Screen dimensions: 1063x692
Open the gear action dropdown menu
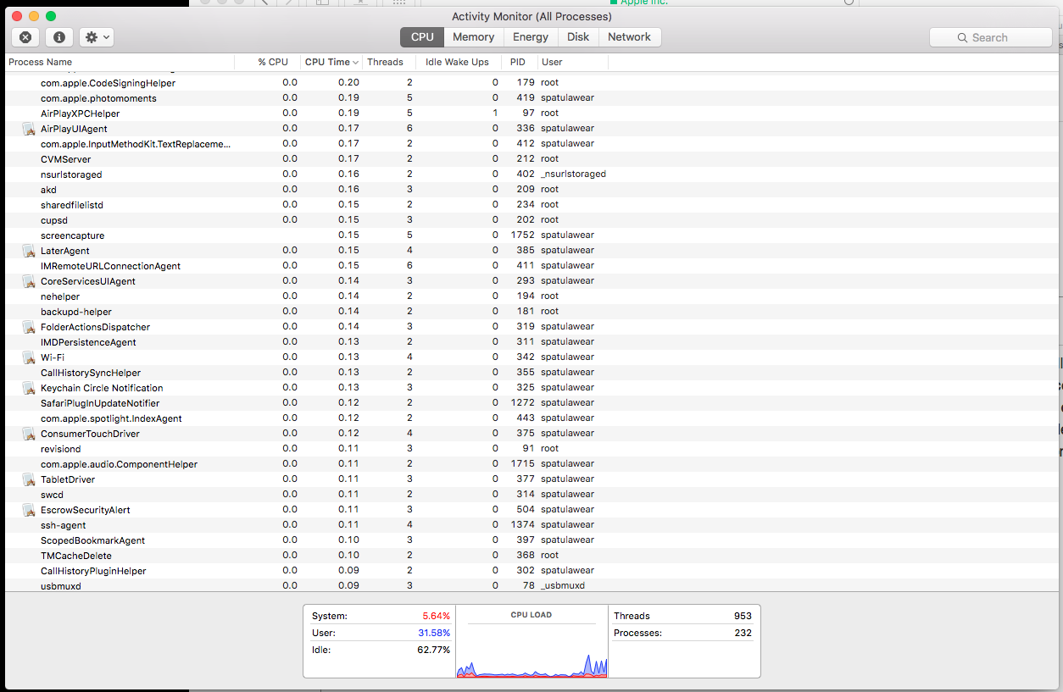pos(97,37)
